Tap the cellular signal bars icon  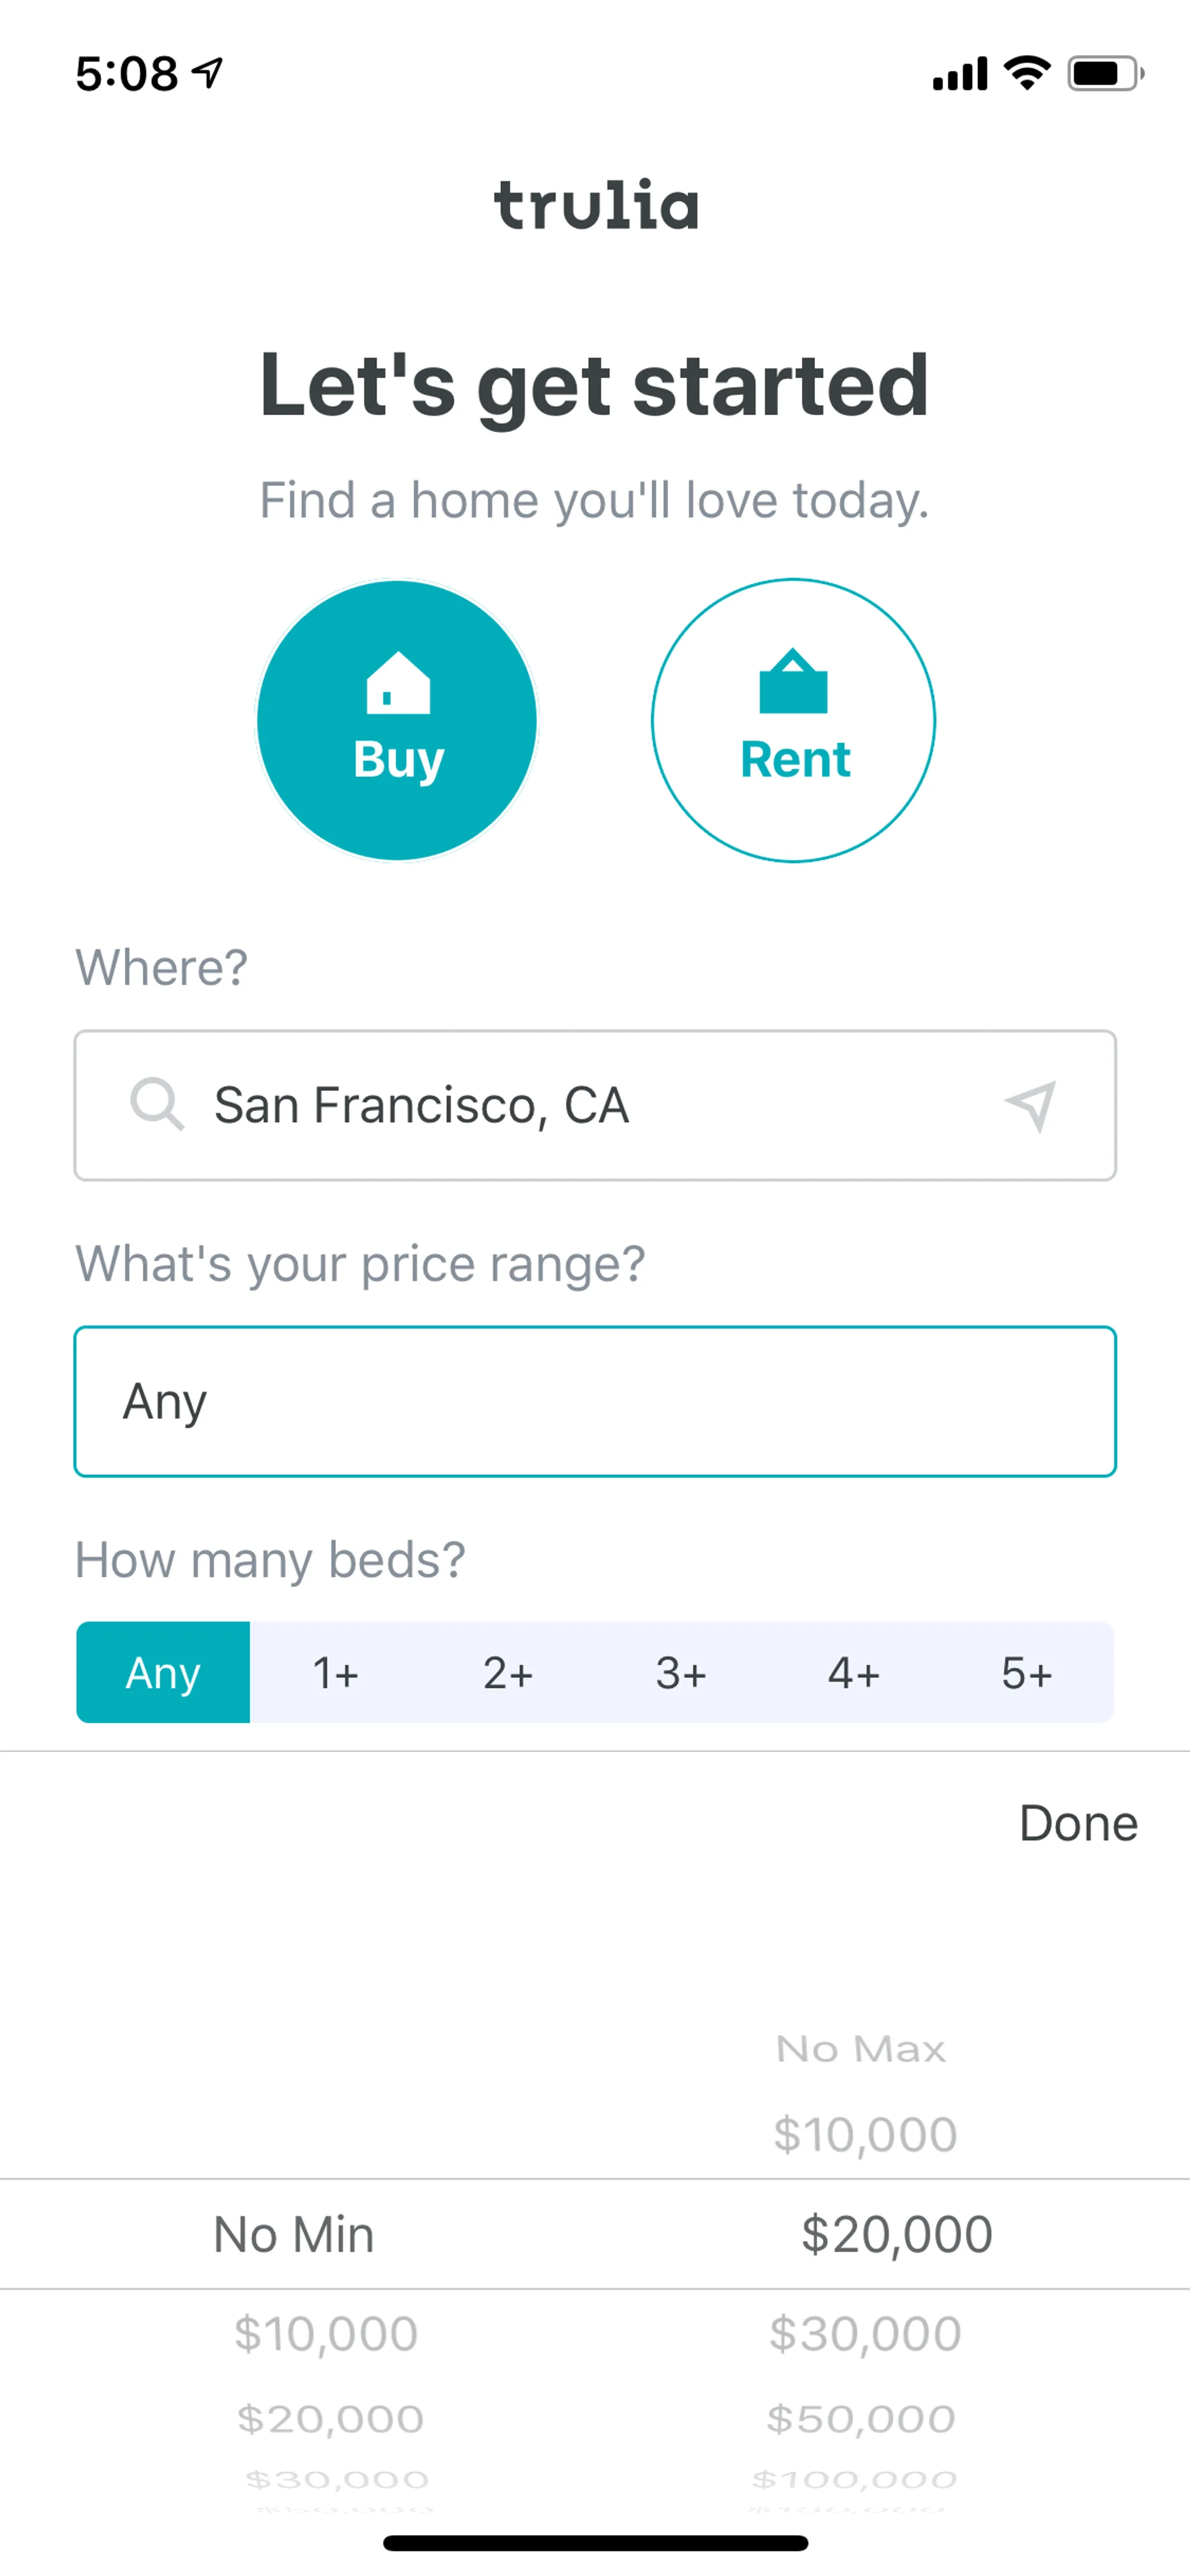[959, 74]
